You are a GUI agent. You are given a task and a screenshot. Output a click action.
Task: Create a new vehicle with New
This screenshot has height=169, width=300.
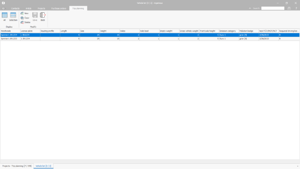(x=25, y=13)
